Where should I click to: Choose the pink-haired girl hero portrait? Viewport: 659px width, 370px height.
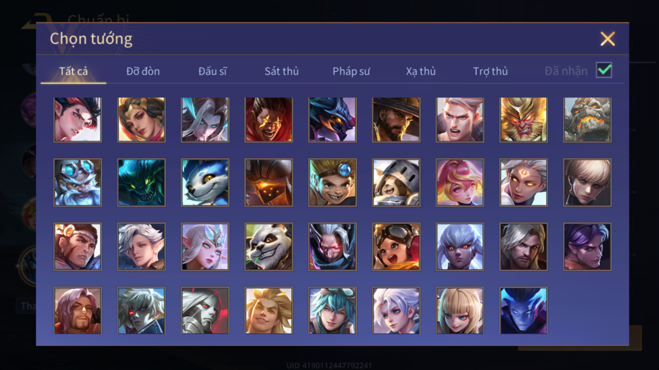pyautogui.click(x=460, y=183)
